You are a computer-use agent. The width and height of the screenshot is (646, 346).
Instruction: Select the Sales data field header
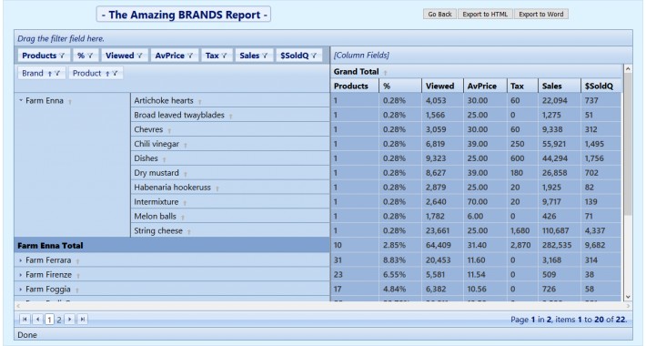pos(253,56)
